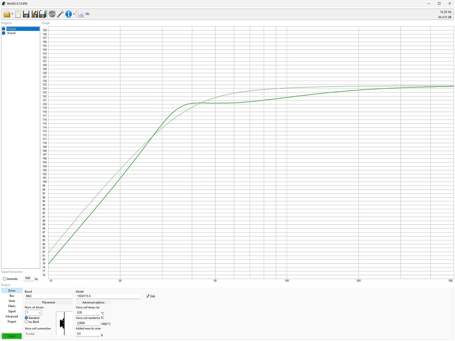The image size is (455, 341).
Task: Go to the Filters section
Action: coord(12,306)
